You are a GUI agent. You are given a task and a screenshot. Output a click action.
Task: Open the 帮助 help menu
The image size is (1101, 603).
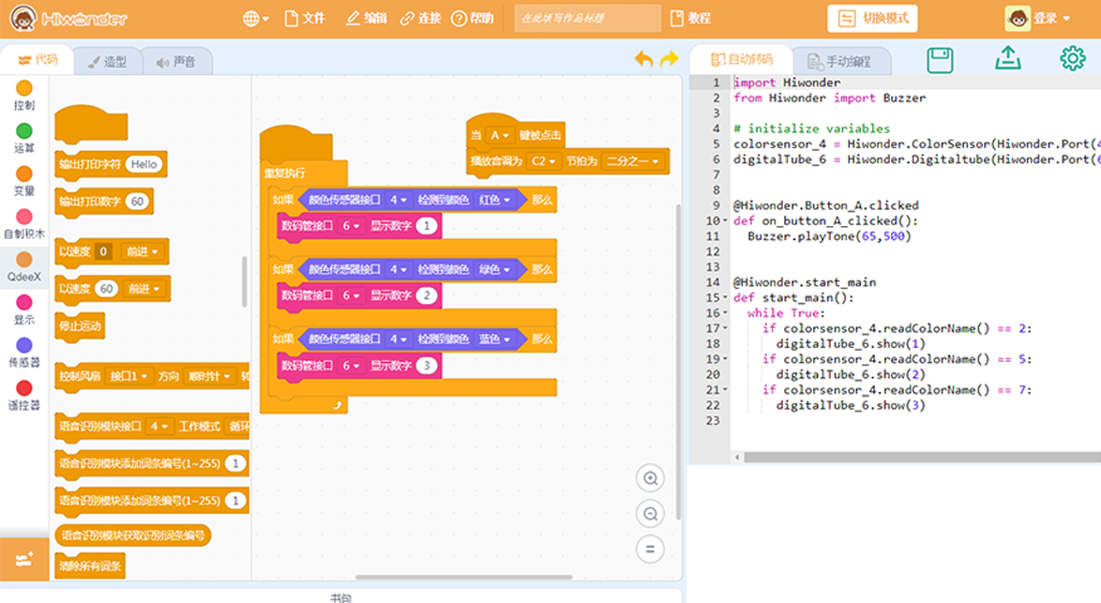click(x=473, y=18)
